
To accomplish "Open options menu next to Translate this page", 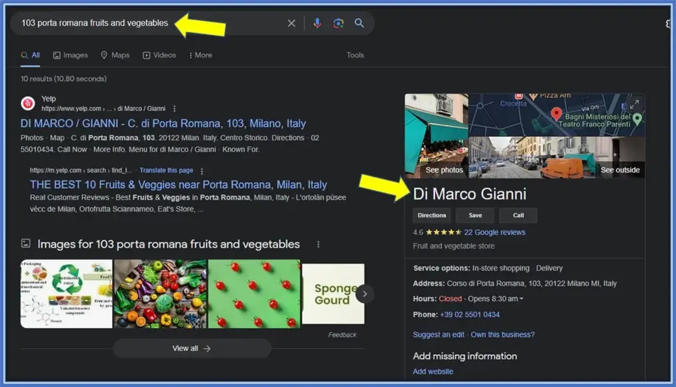I will [202, 171].
